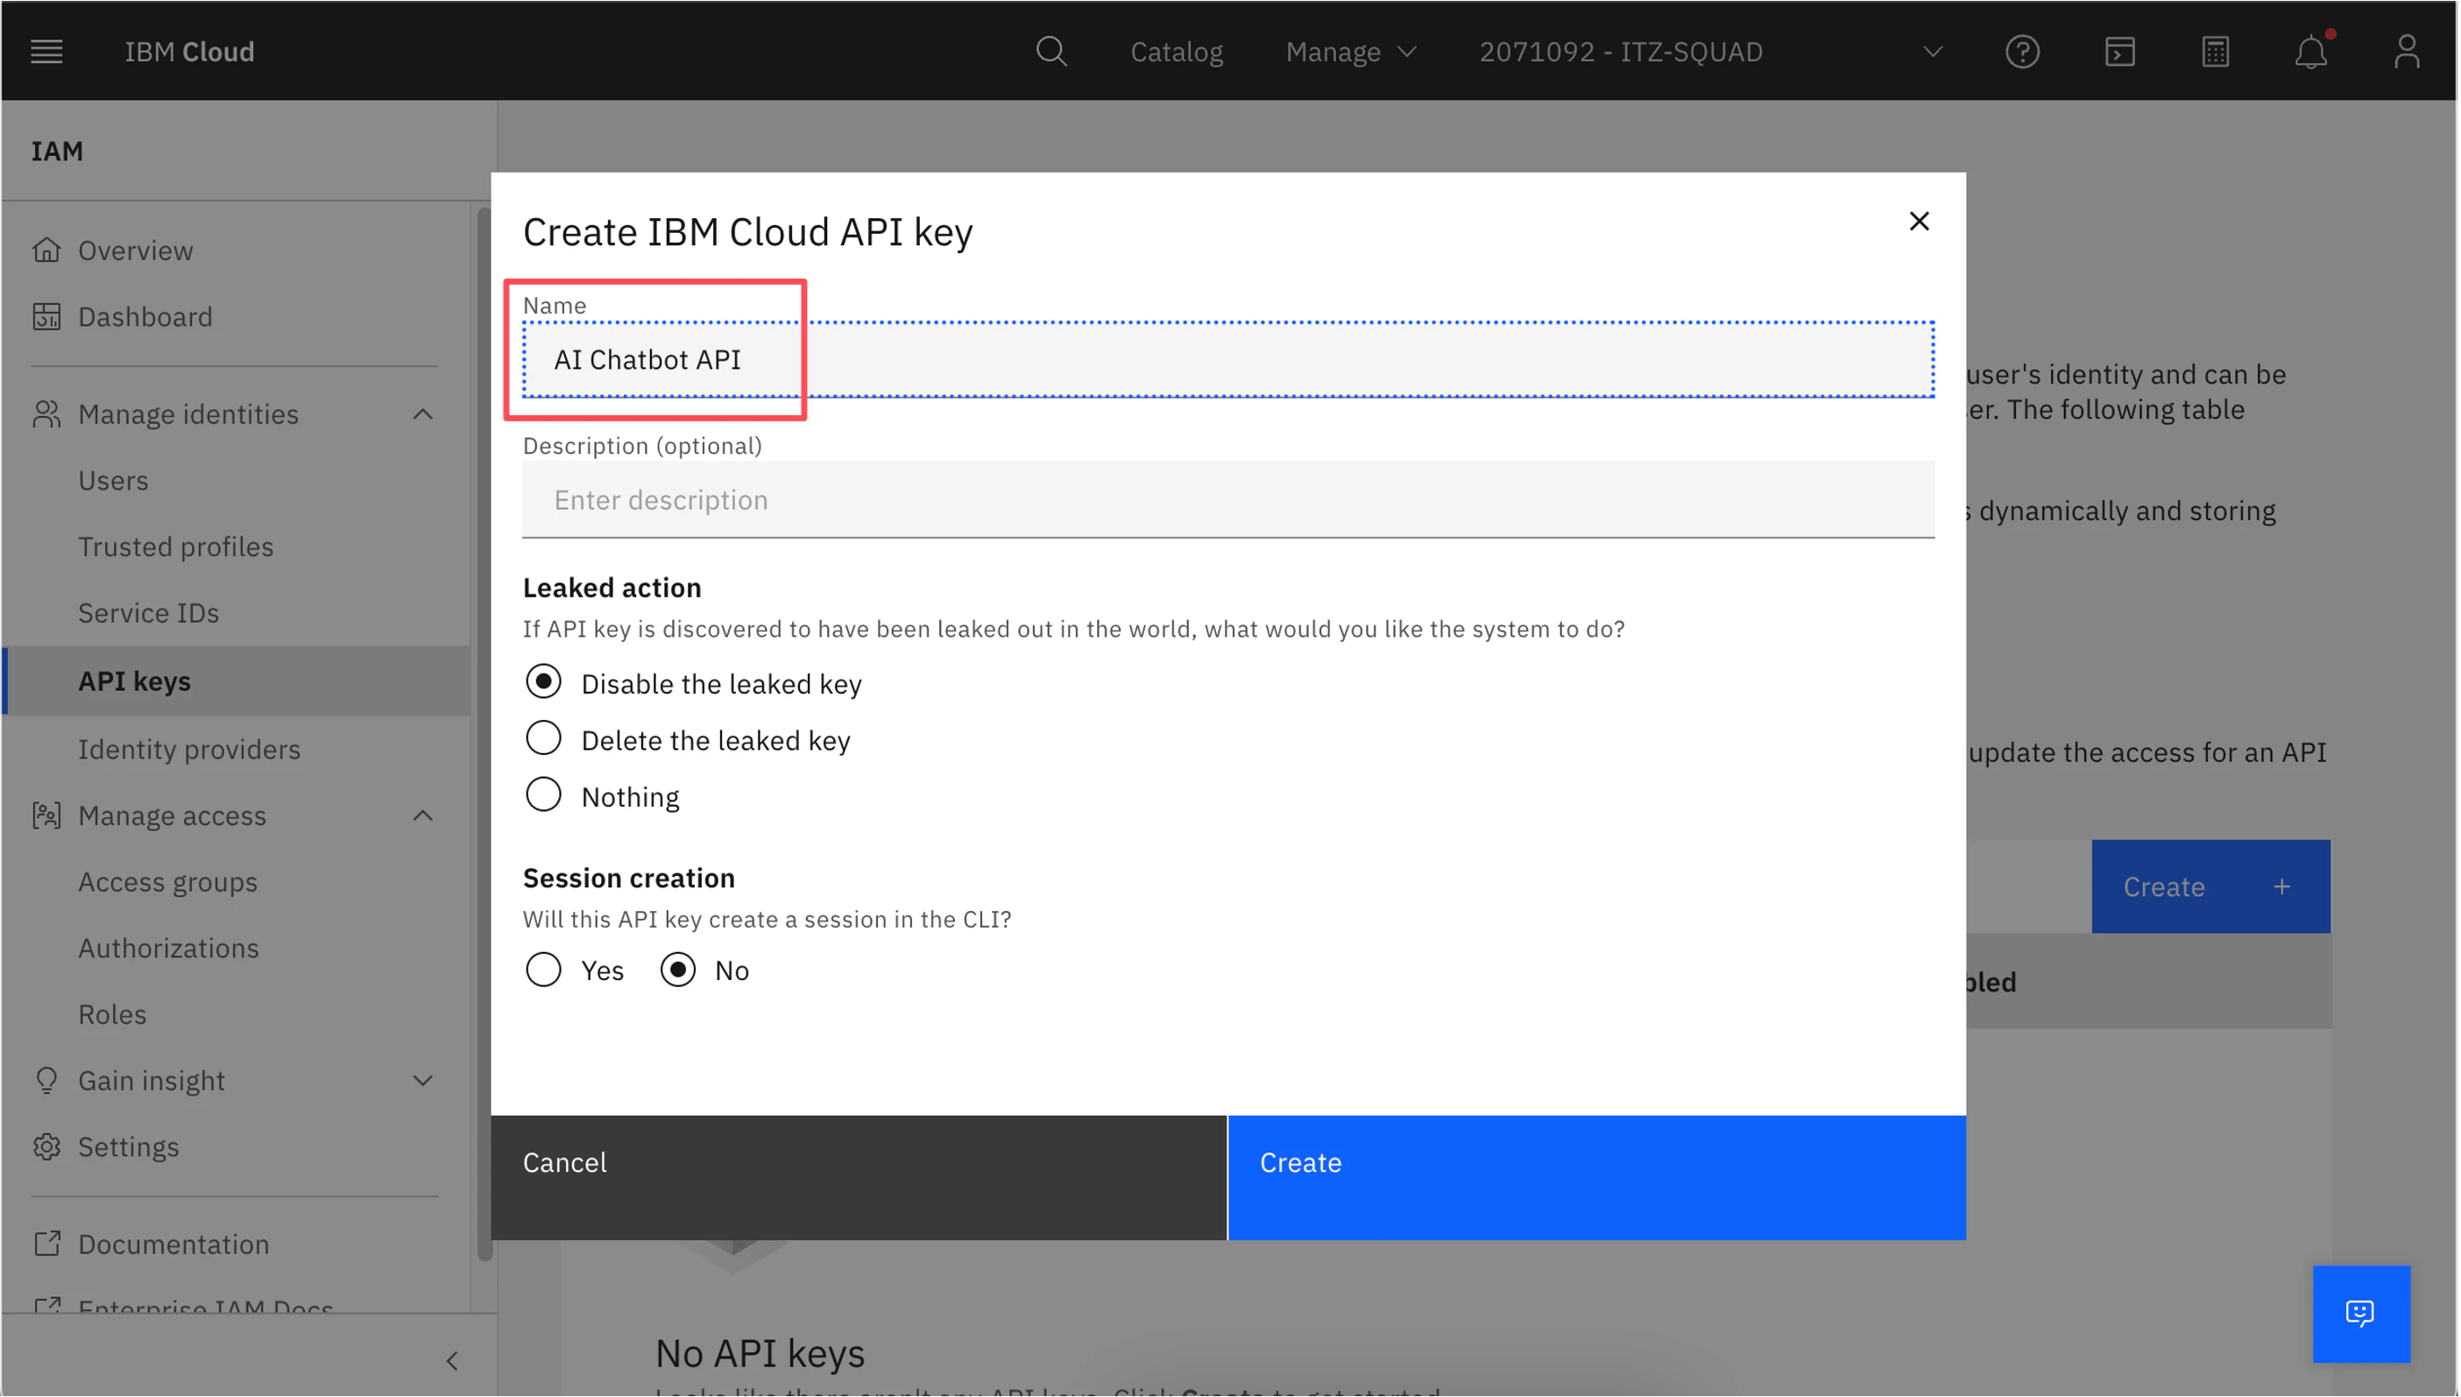The height and width of the screenshot is (1397, 2461).
Task: View notifications bell icon
Action: click(2310, 52)
